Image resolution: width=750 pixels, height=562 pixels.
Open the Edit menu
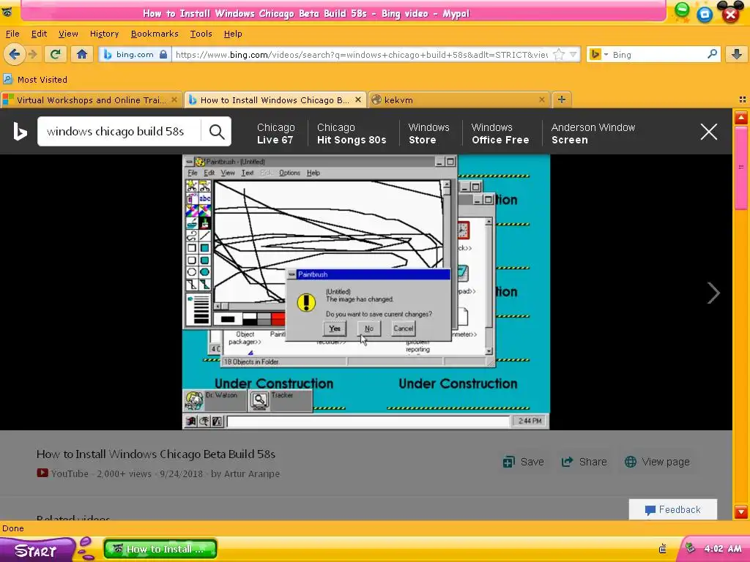[x=40, y=34]
